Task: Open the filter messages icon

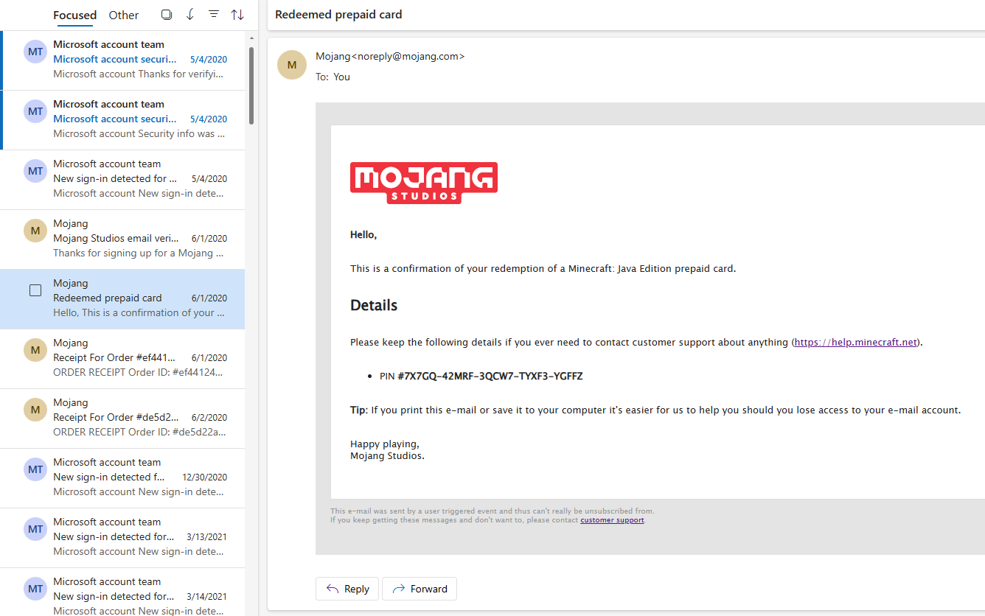Action: [x=214, y=15]
